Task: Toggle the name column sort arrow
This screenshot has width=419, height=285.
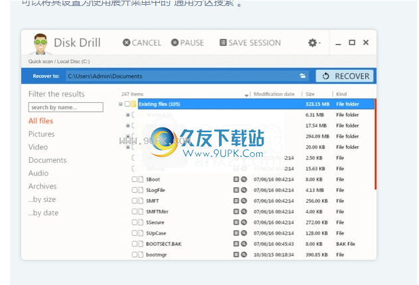Action: [246, 95]
